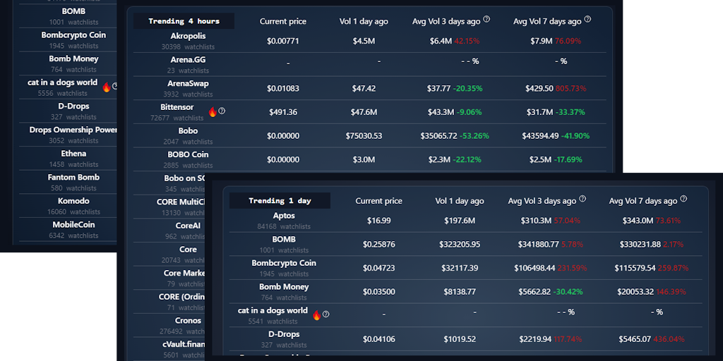Viewport: 723px width, 361px height.
Task: Click the Avg Vol 3 days help icon in the Trending 1 day table
Action: coord(582,200)
